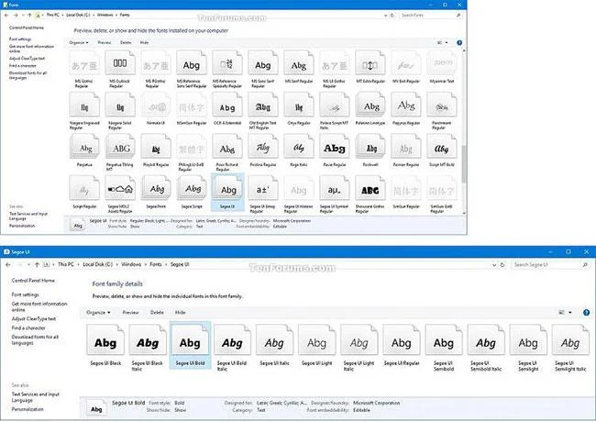
Task: Select the Segoe Script font icon
Action: point(192,189)
